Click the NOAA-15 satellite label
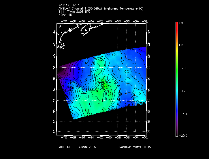 pyautogui.click(x=65, y=15)
